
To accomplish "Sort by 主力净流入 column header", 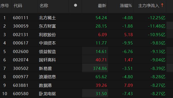I will tap(149, 6).
